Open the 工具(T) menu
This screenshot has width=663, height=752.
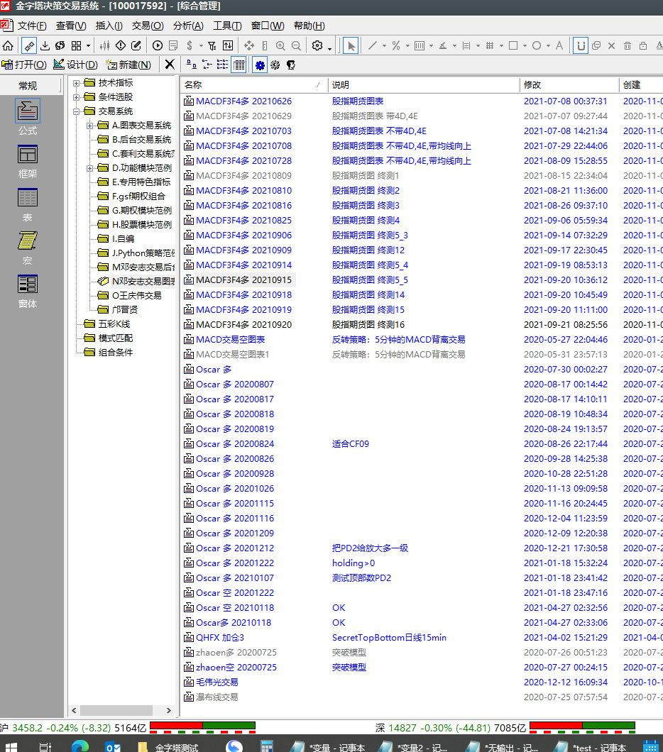click(x=227, y=26)
